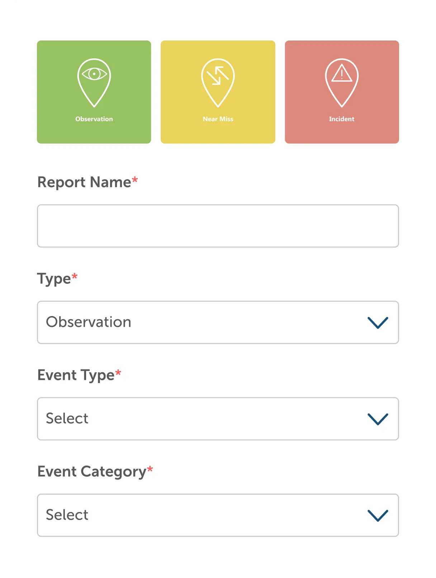Focus the Report Name text field
The width and height of the screenshot is (436, 578).
click(218, 226)
